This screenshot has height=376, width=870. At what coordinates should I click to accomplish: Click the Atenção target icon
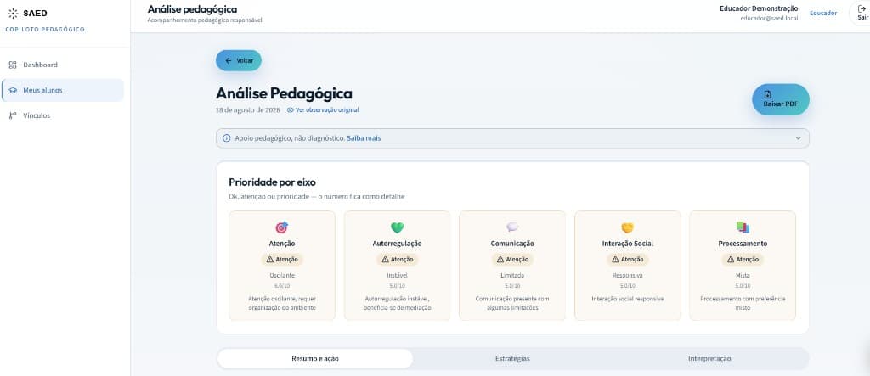[282, 227]
